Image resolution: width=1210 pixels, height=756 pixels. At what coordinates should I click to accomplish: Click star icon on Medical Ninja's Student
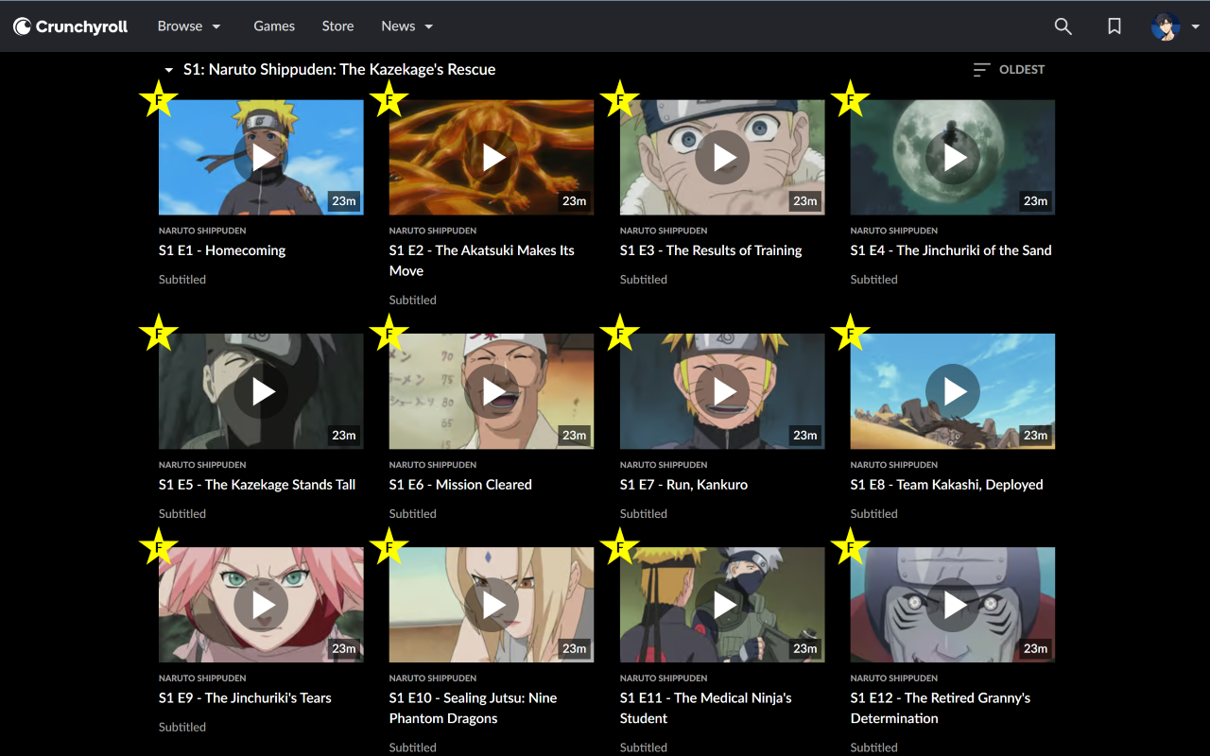620,546
